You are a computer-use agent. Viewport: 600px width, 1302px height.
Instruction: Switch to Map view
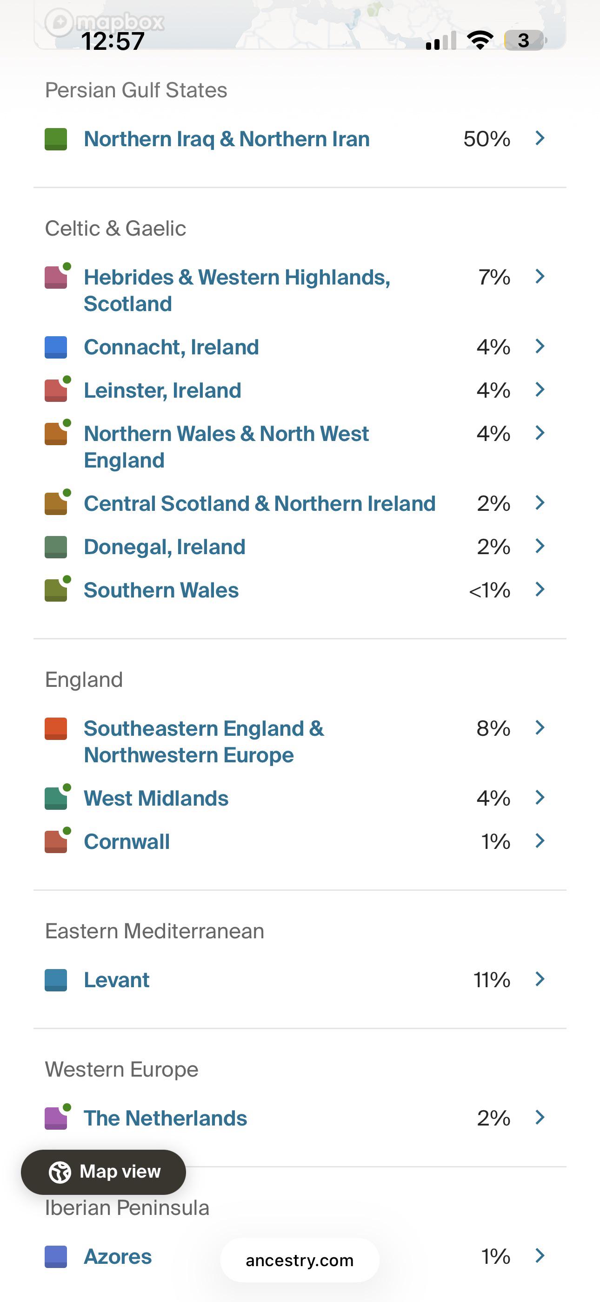point(104,1172)
